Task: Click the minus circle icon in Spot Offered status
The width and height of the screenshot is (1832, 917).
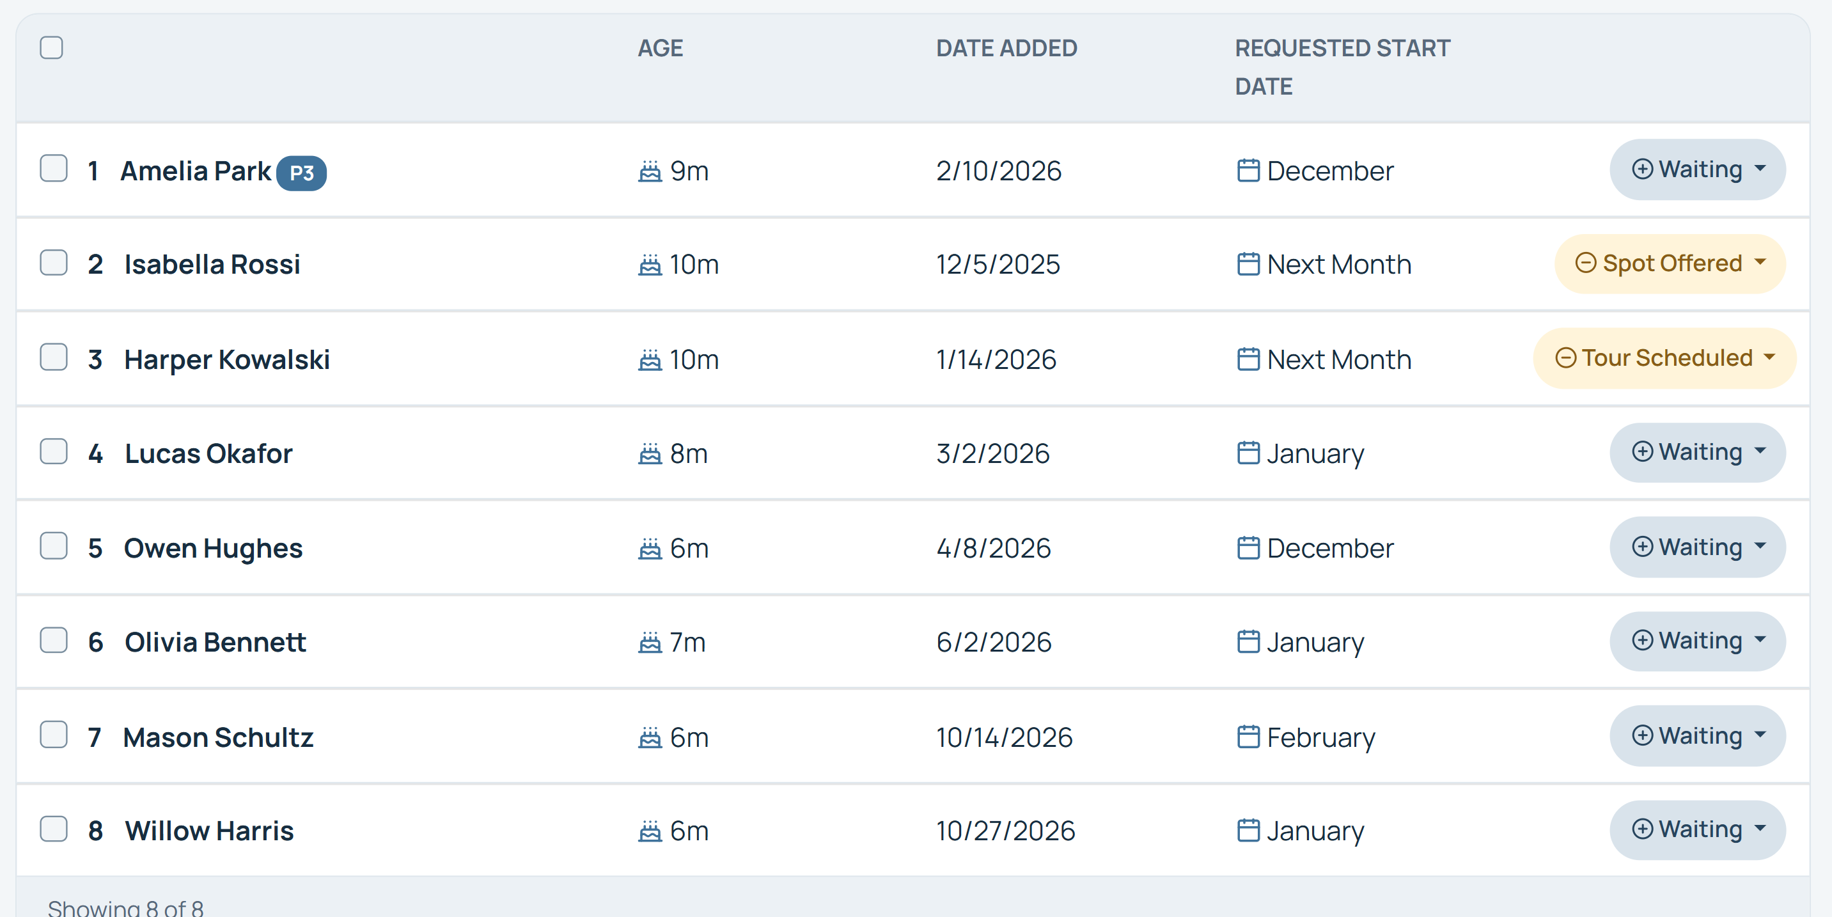Action: (x=1586, y=263)
